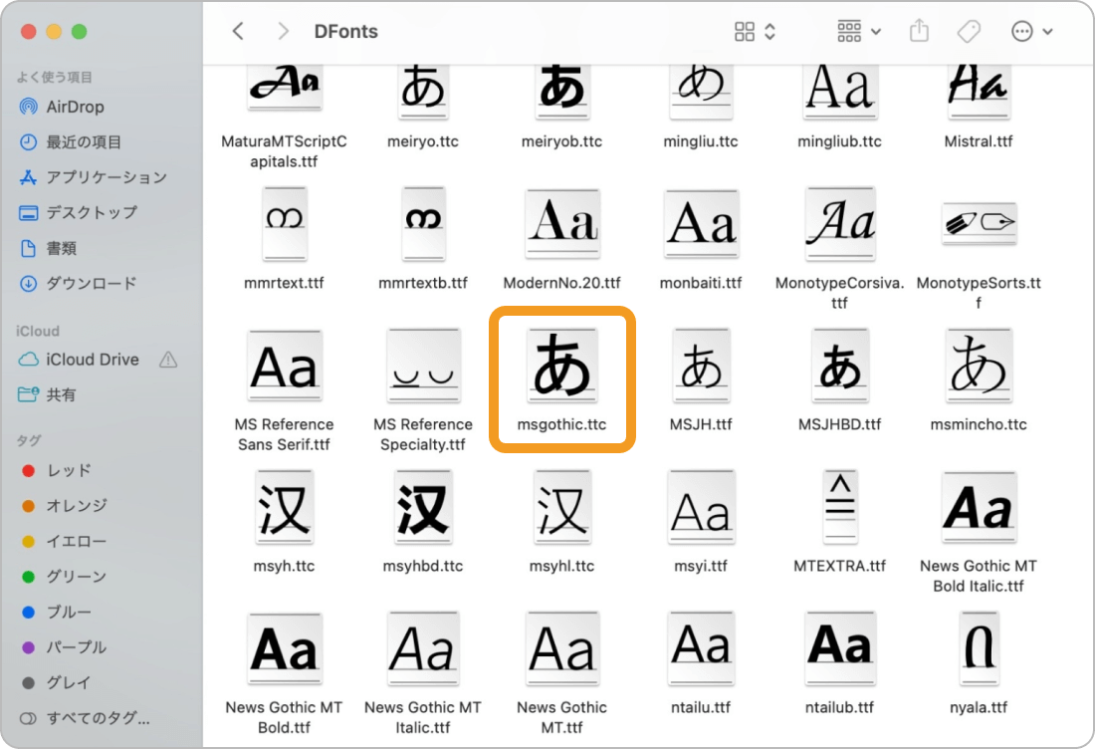The width and height of the screenshot is (1095, 749).
Task: Select MS Reference Sans Serif.ttf icon
Action: click(x=285, y=366)
